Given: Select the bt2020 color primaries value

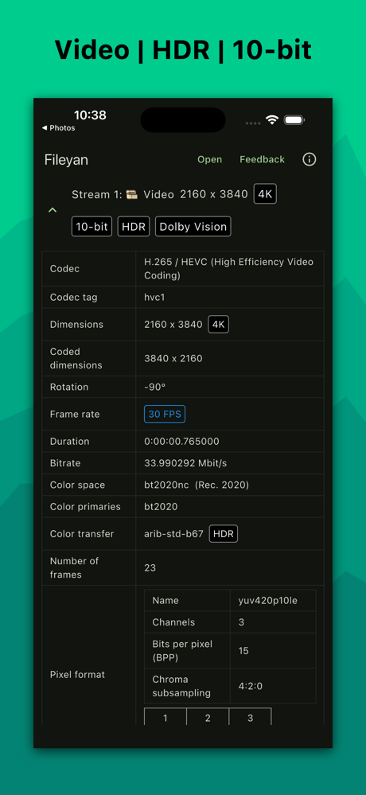Looking at the screenshot, I should tap(161, 507).
